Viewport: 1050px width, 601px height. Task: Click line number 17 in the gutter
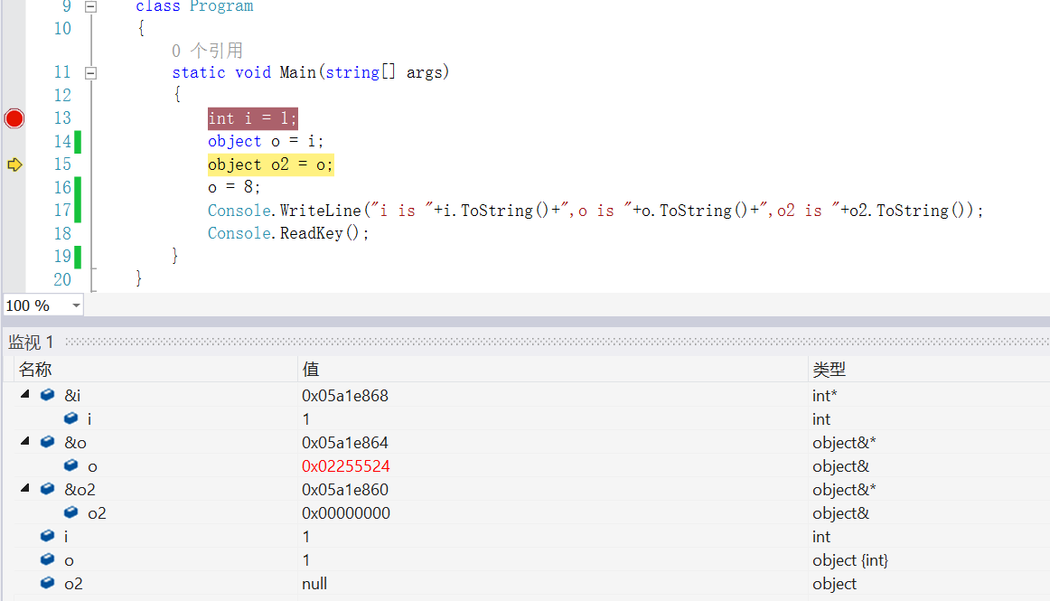(62, 211)
